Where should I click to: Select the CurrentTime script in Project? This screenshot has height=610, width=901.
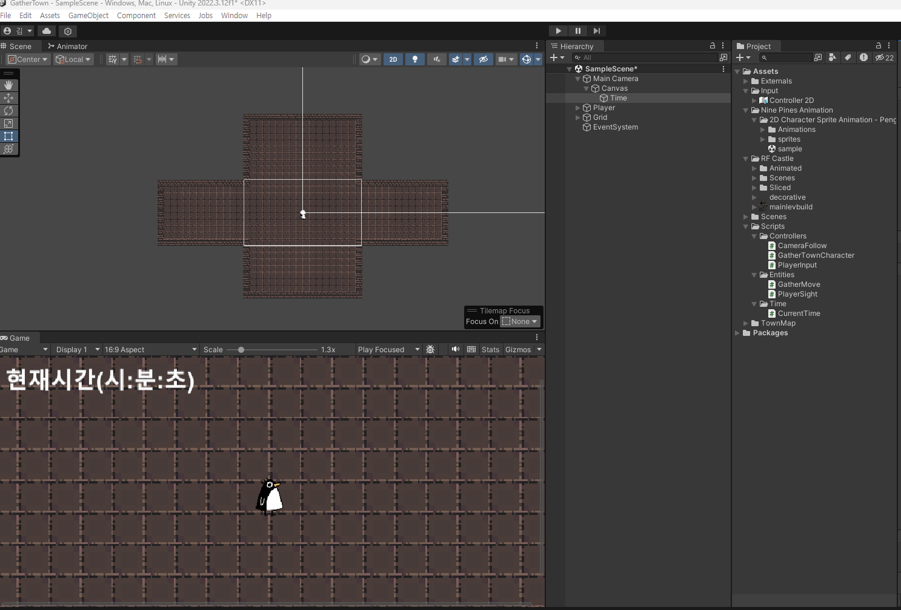click(x=799, y=313)
